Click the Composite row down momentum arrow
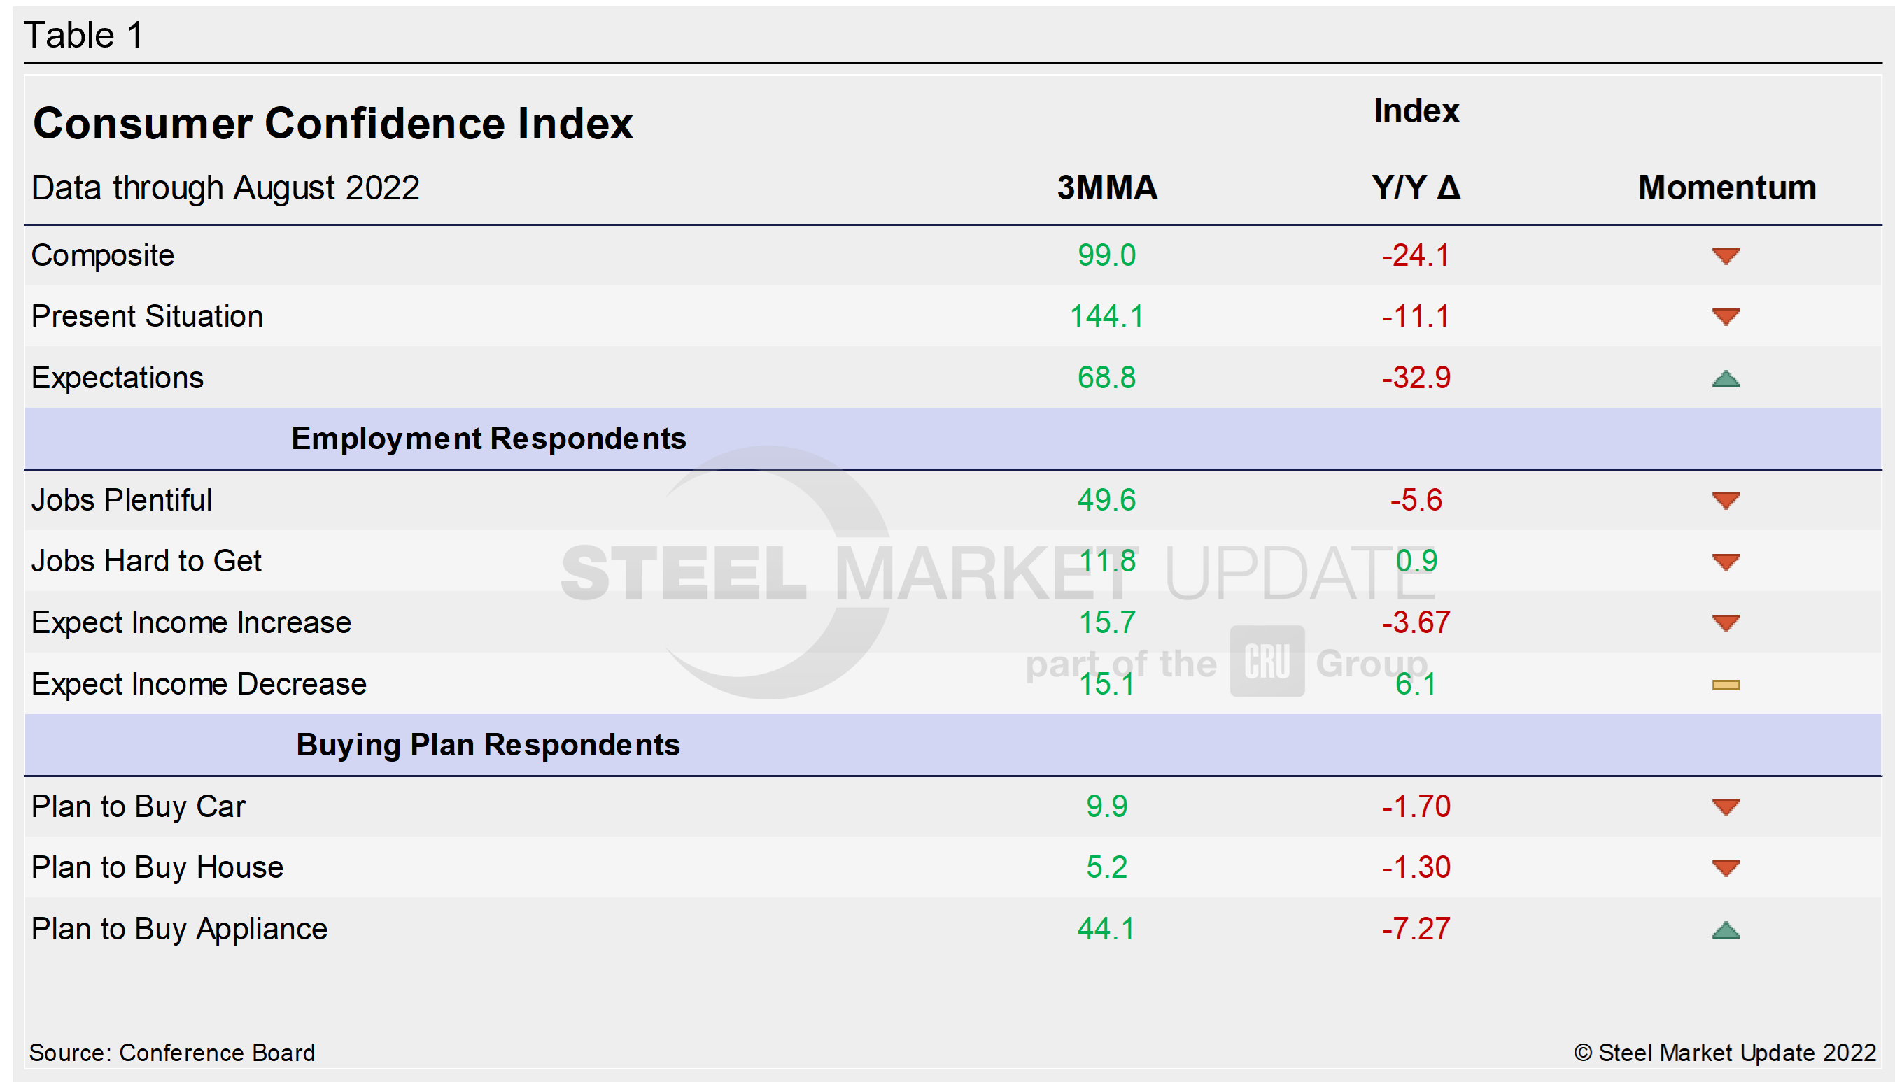Screen dimensions: 1895x1082 pos(1726,256)
